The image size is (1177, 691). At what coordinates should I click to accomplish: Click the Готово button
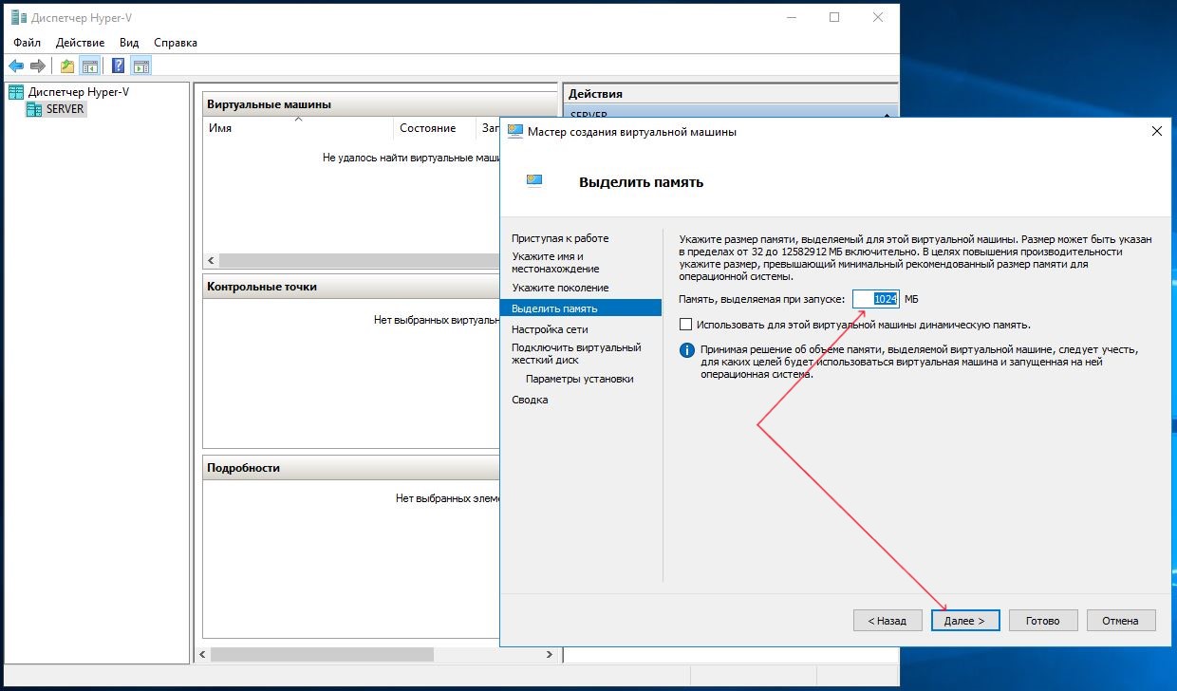1042,621
